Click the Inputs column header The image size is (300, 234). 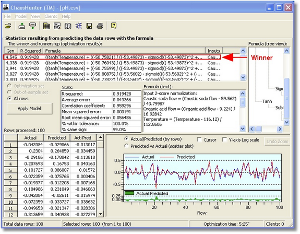[214, 51]
